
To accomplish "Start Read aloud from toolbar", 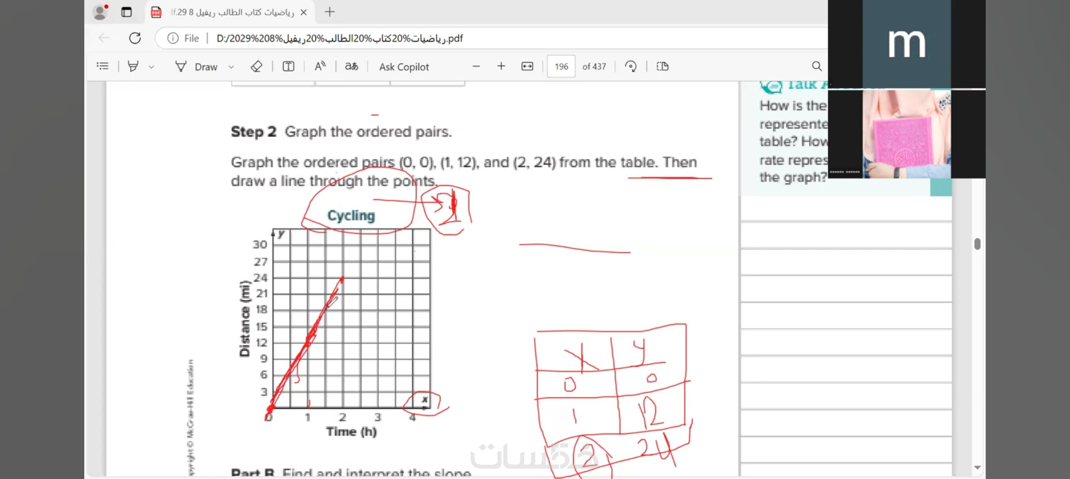I will [320, 67].
